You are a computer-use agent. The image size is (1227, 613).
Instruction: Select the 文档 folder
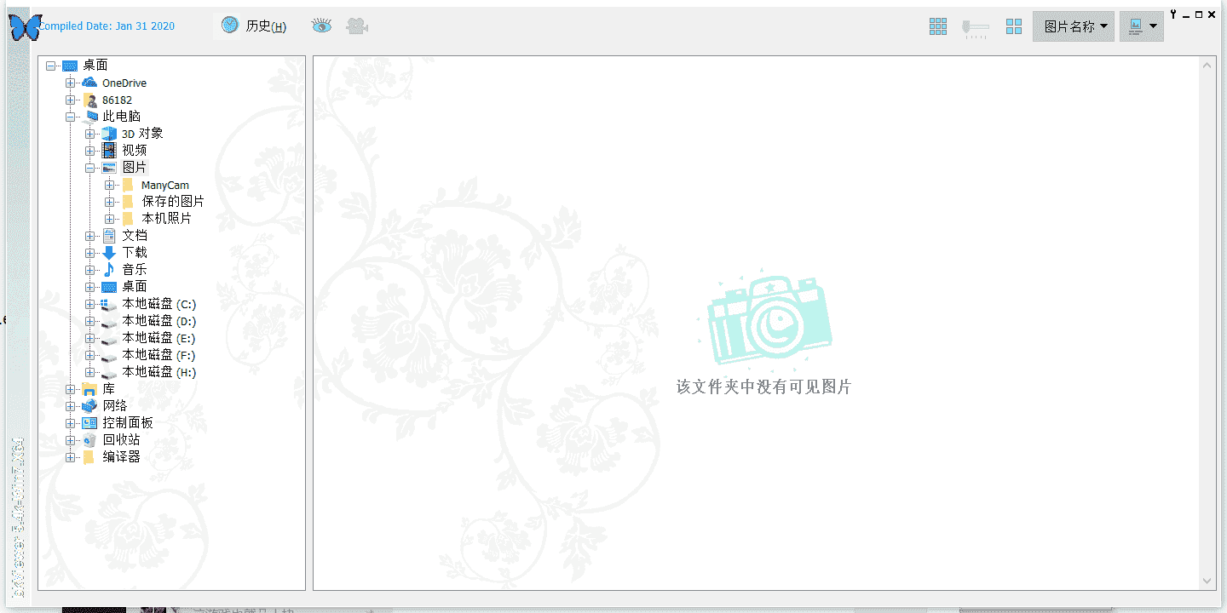pos(135,236)
